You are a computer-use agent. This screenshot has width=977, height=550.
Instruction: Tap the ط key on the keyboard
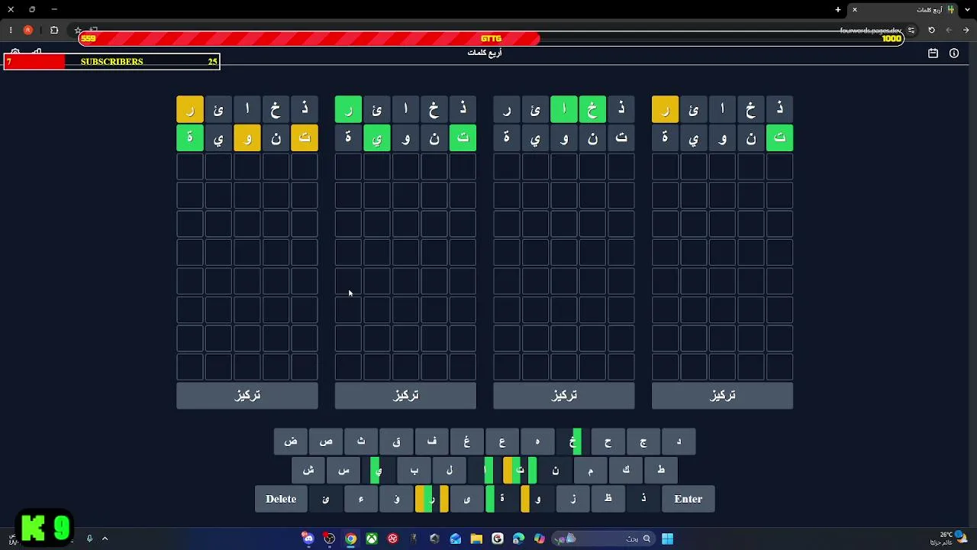coord(661,471)
